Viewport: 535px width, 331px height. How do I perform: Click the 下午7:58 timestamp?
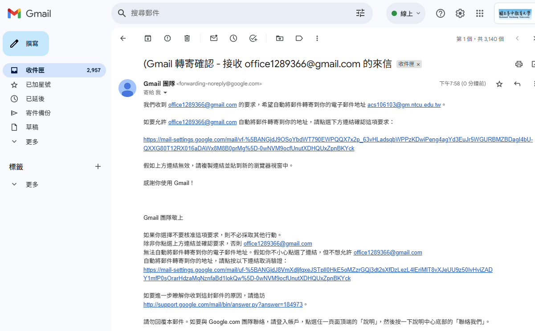pos(462,84)
